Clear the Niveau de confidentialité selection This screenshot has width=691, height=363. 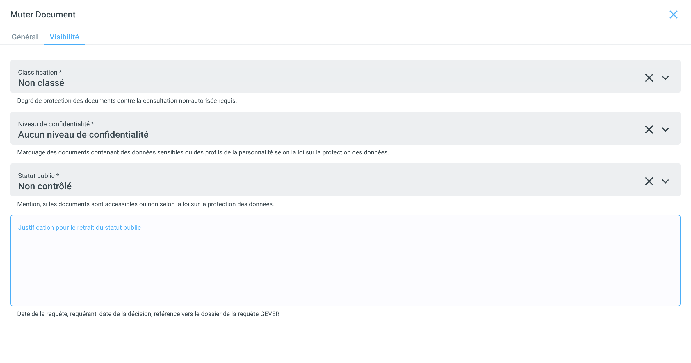click(x=649, y=130)
